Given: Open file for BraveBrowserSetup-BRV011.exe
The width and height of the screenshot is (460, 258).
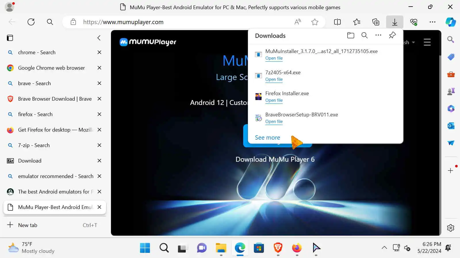Looking at the screenshot, I should tap(274, 122).
